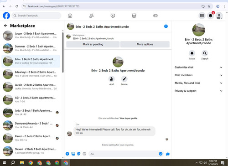Choose a GIF icon in composer
The height and width of the screenshot is (166, 228).
pos(84,154)
